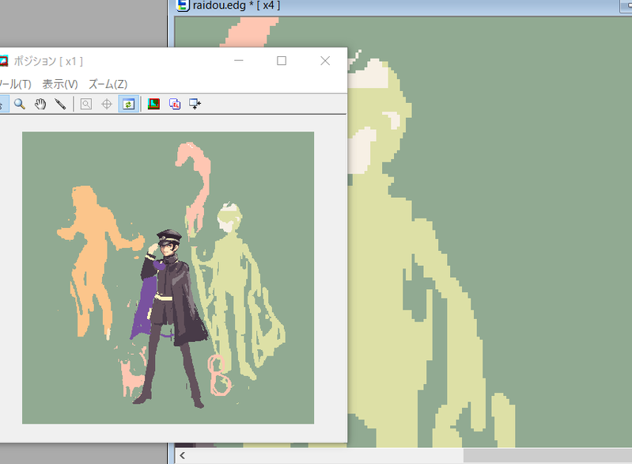Viewport: 632px width, 464px height.
Task: Select the magnifier zoom tool
Action: click(19, 104)
